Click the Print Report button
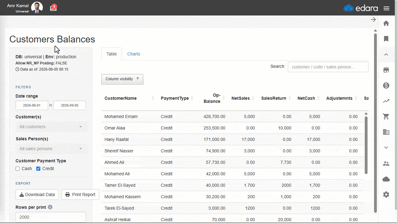 point(80,195)
